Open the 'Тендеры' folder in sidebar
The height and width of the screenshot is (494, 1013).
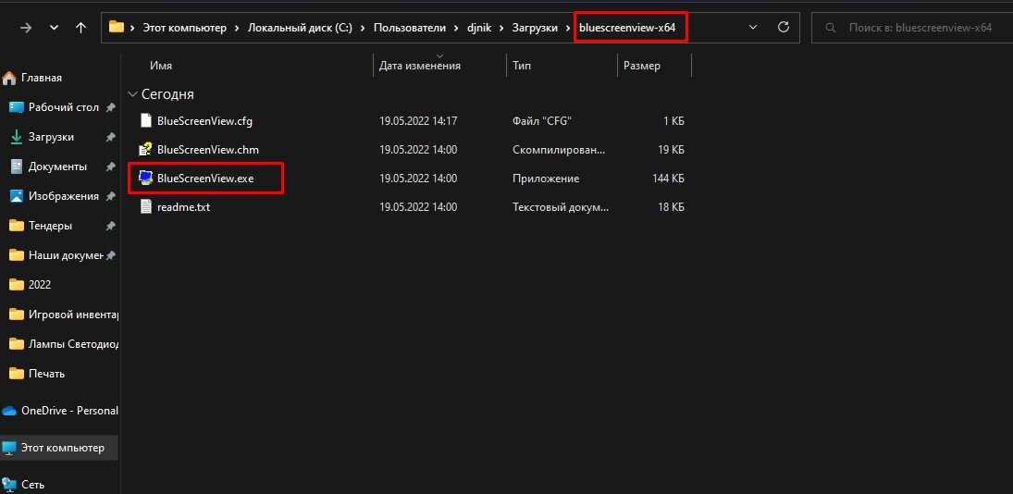tap(50, 226)
